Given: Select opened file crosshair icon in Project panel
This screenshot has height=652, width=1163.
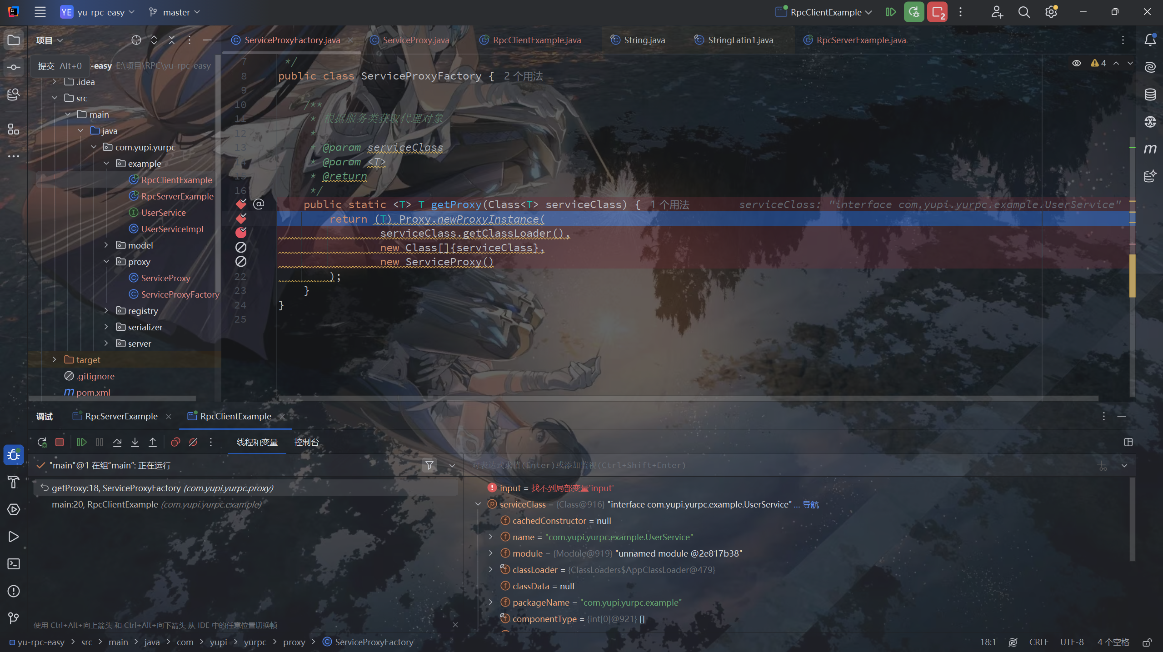Looking at the screenshot, I should pyautogui.click(x=136, y=40).
